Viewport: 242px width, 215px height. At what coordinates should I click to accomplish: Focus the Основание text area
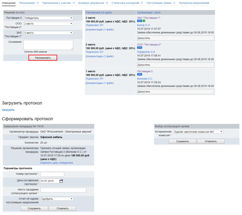[x=48, y=45]
